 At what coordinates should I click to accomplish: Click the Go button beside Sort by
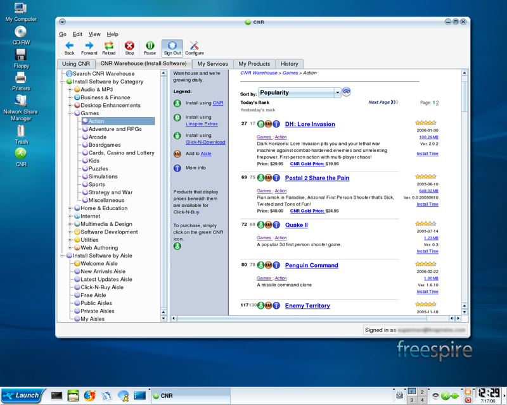[346, 92]
